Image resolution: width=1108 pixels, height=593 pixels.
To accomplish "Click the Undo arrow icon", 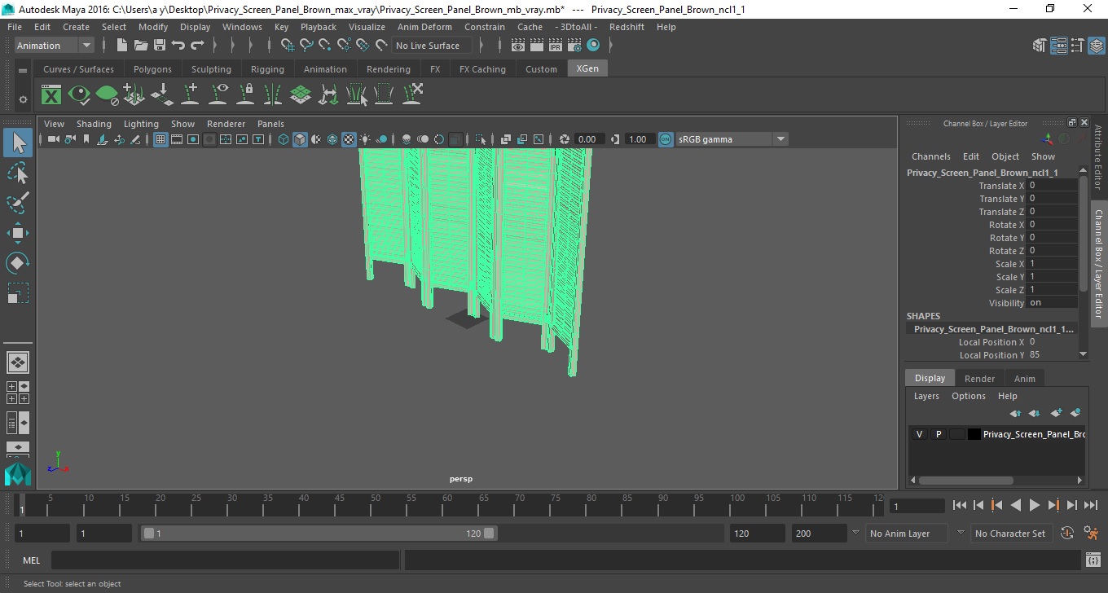I will pos(178,46).
